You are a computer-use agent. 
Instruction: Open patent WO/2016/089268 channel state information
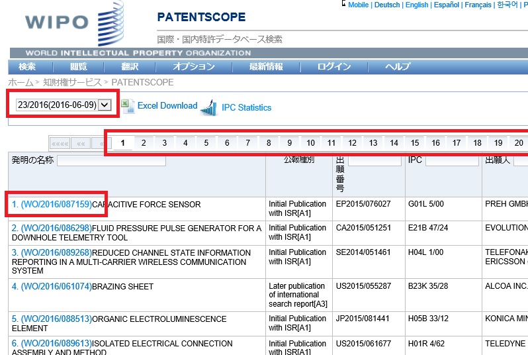pyautogui.click(x=52, y=253)
